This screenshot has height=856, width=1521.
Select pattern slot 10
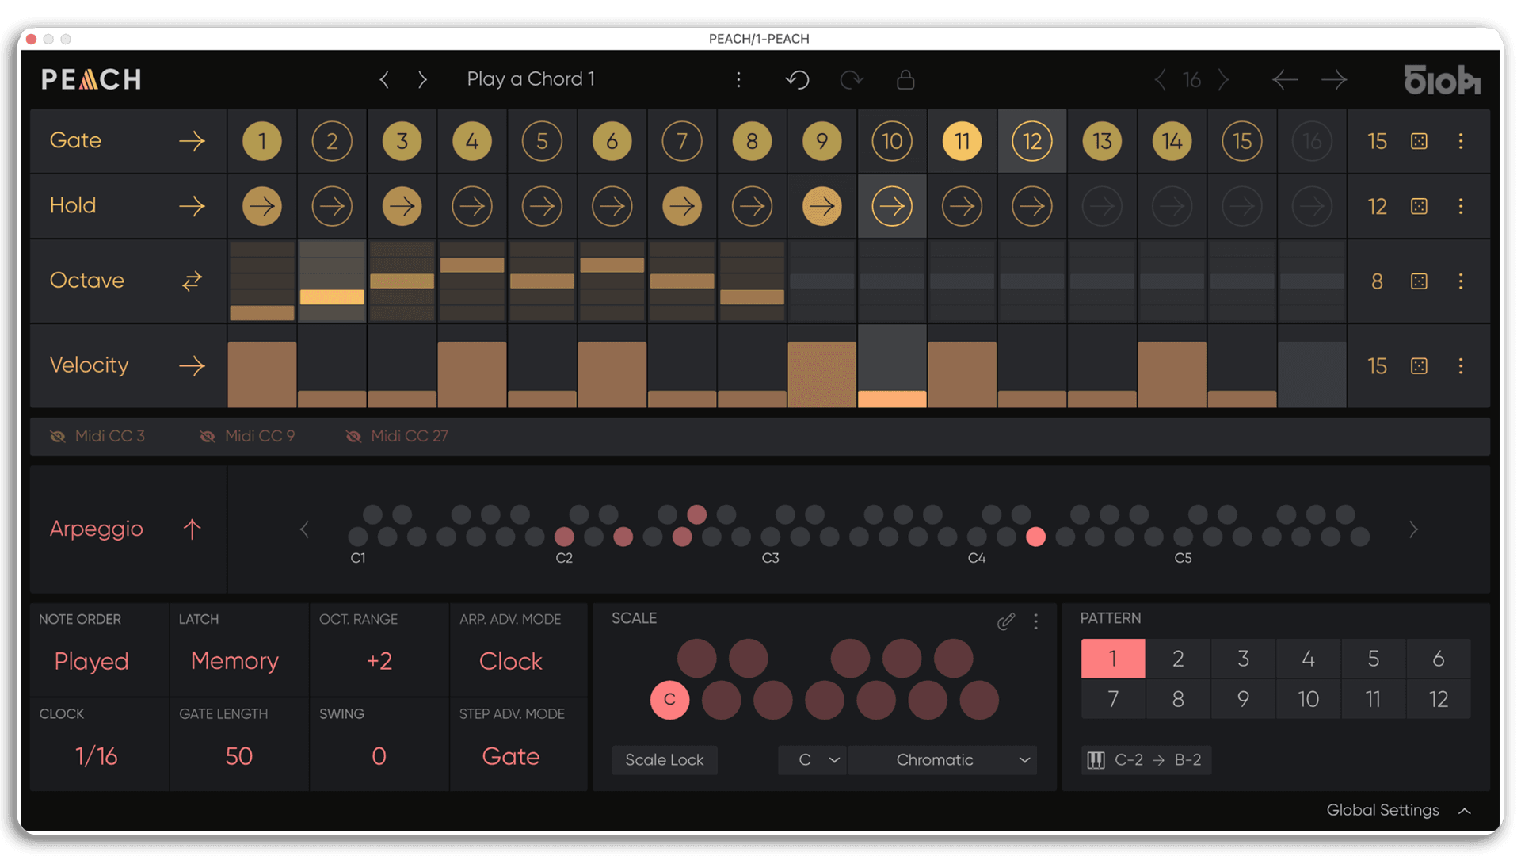(1308, 699)
